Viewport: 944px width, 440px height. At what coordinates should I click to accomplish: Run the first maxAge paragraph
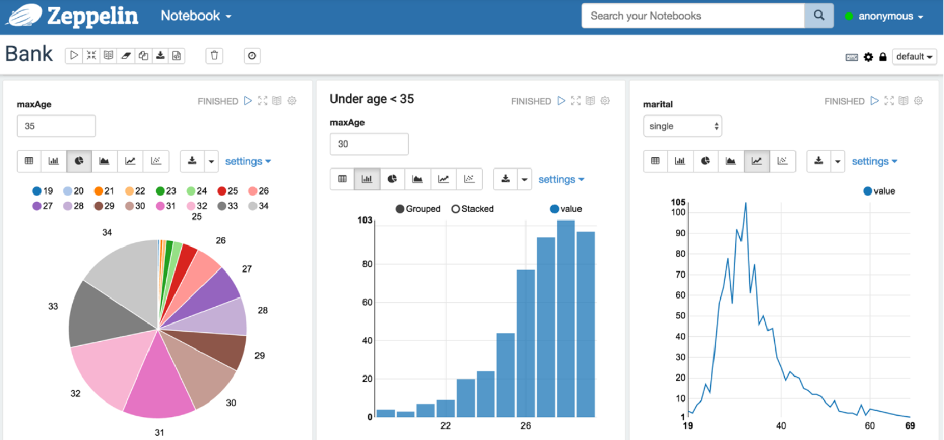(248, 101)
